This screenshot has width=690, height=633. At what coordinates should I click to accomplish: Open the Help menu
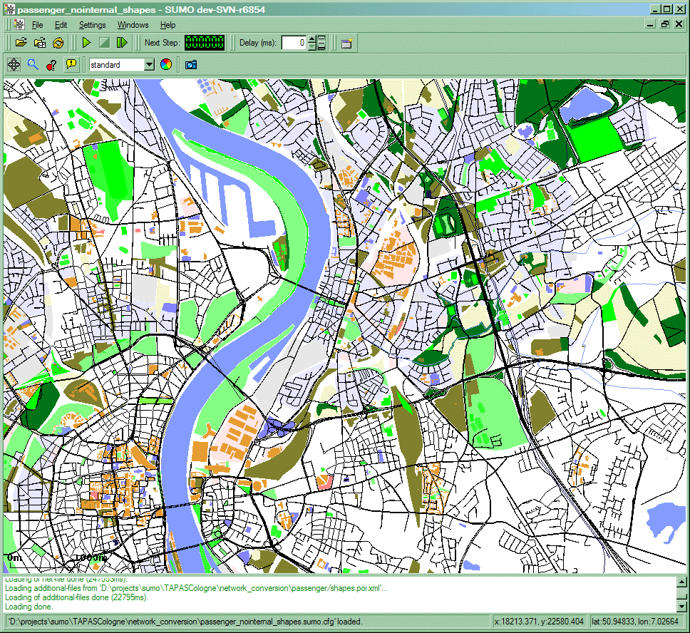tap(168, 25)
